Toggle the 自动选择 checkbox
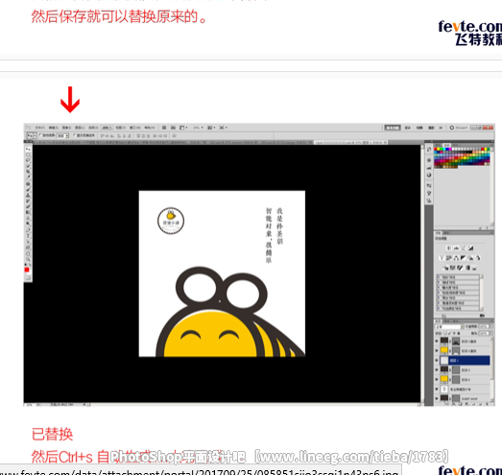Image resolution: width=502 pixels, height=475 pixels. pos(40,135)
